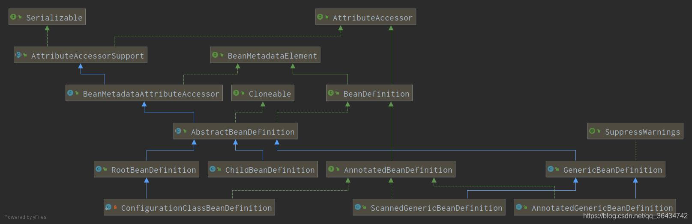
Task: Select the Serializable interface node
Action: point(47,18)
